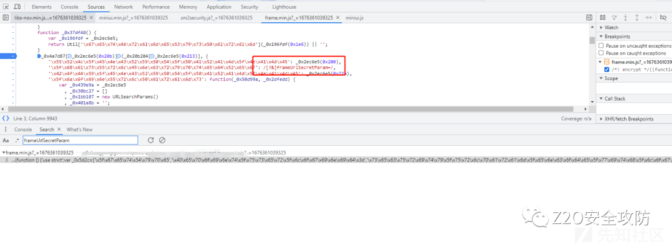Pretty print the minified source

click(x=6, y=119)
